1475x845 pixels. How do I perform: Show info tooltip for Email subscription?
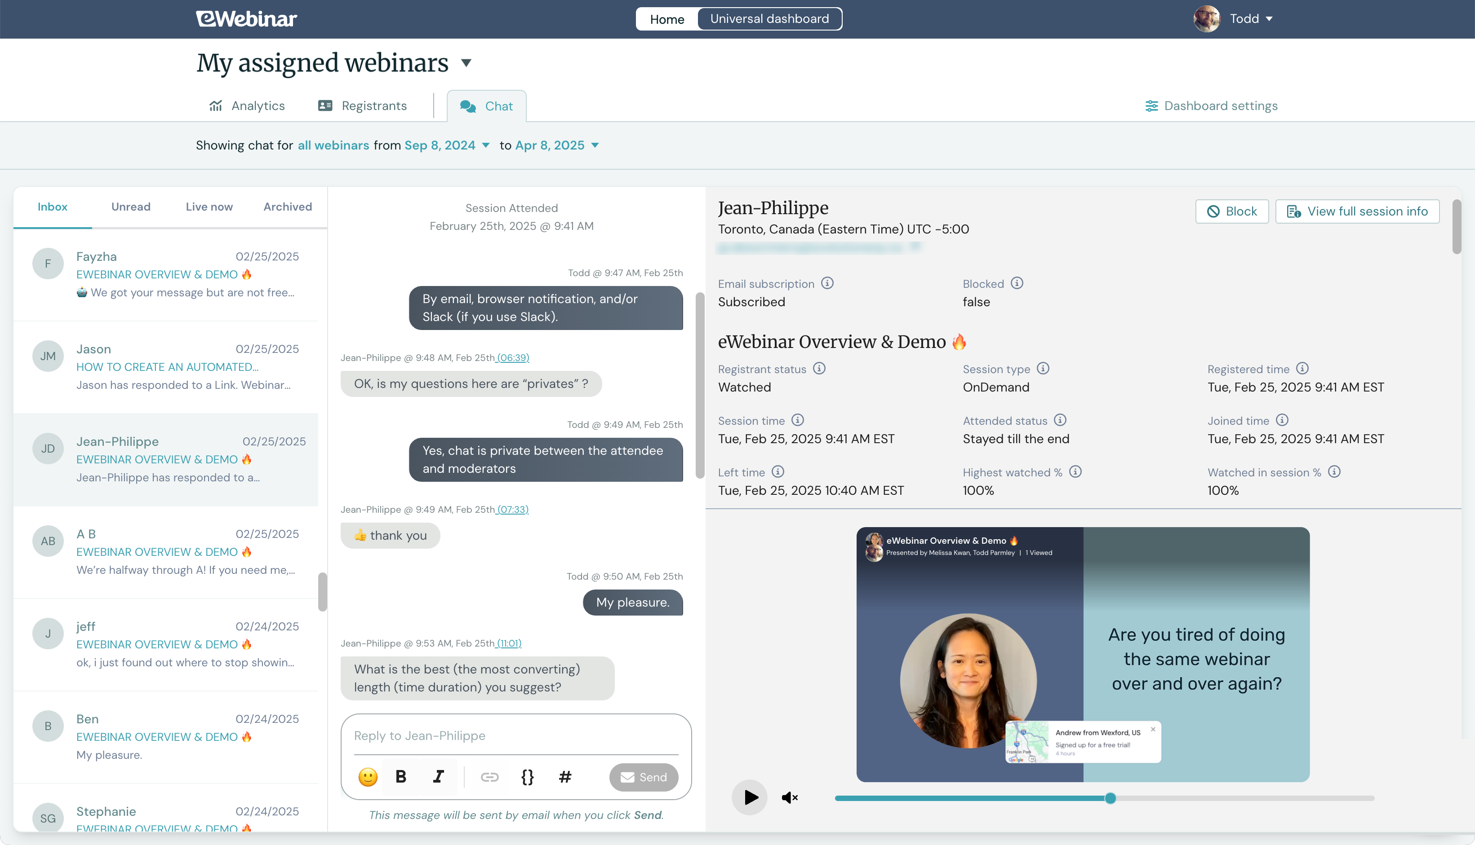click(x=827, y=283)
